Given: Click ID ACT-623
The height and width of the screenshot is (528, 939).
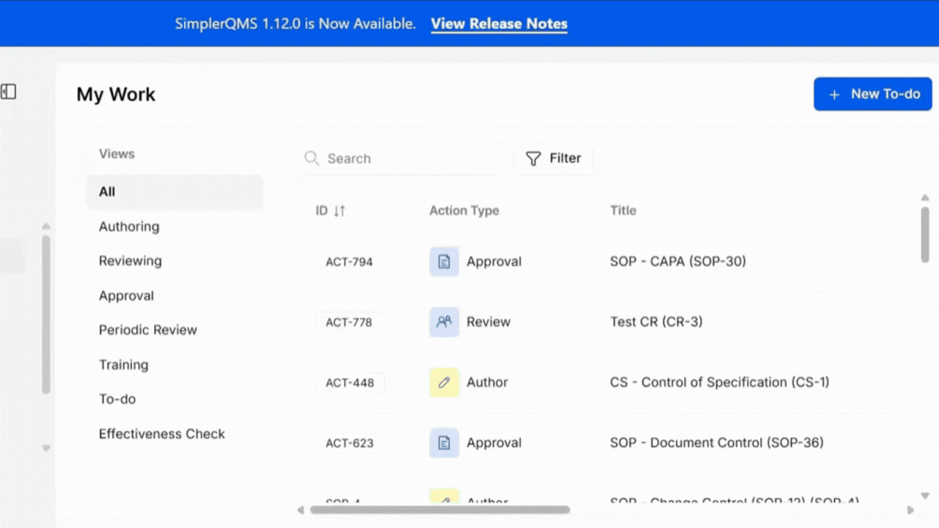Looking at the screenshot, I should click(349, 443).
